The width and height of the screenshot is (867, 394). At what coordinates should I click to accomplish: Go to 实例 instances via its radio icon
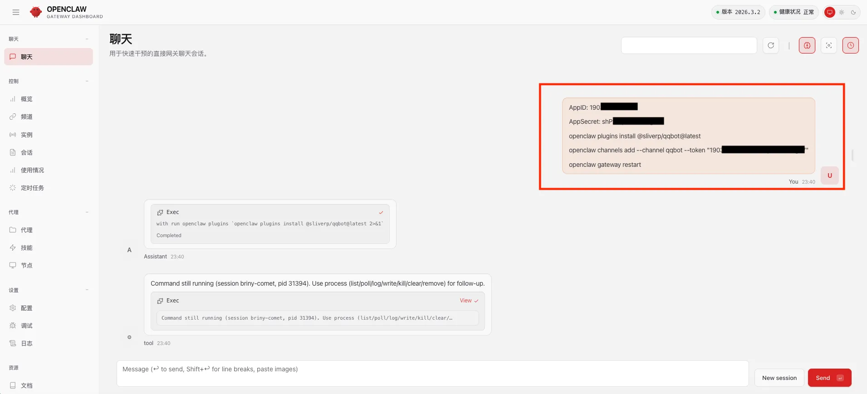pyautogui.click(x=13, y=135)
